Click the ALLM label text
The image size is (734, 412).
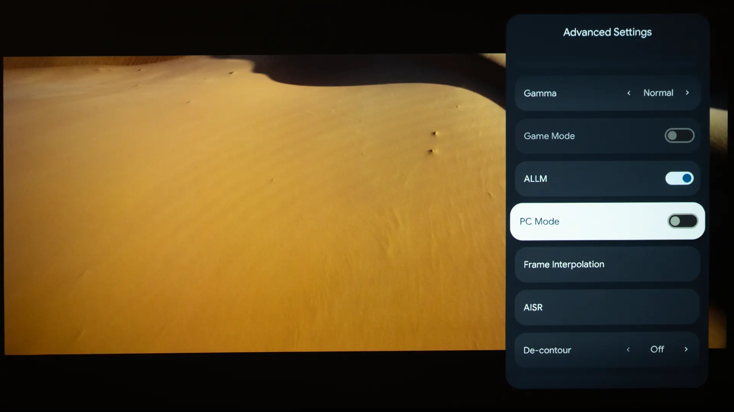click(535, 179)
